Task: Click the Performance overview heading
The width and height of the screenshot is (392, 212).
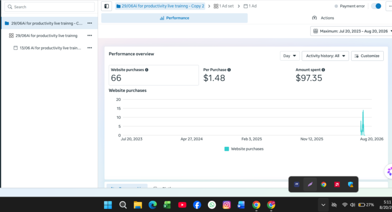Action: pos(131,54)
